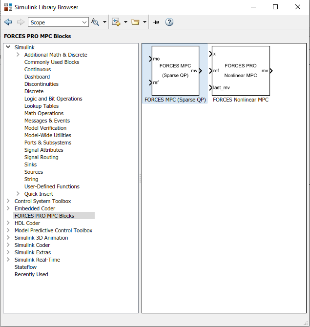Click into the Scope search field

[55, 22]
